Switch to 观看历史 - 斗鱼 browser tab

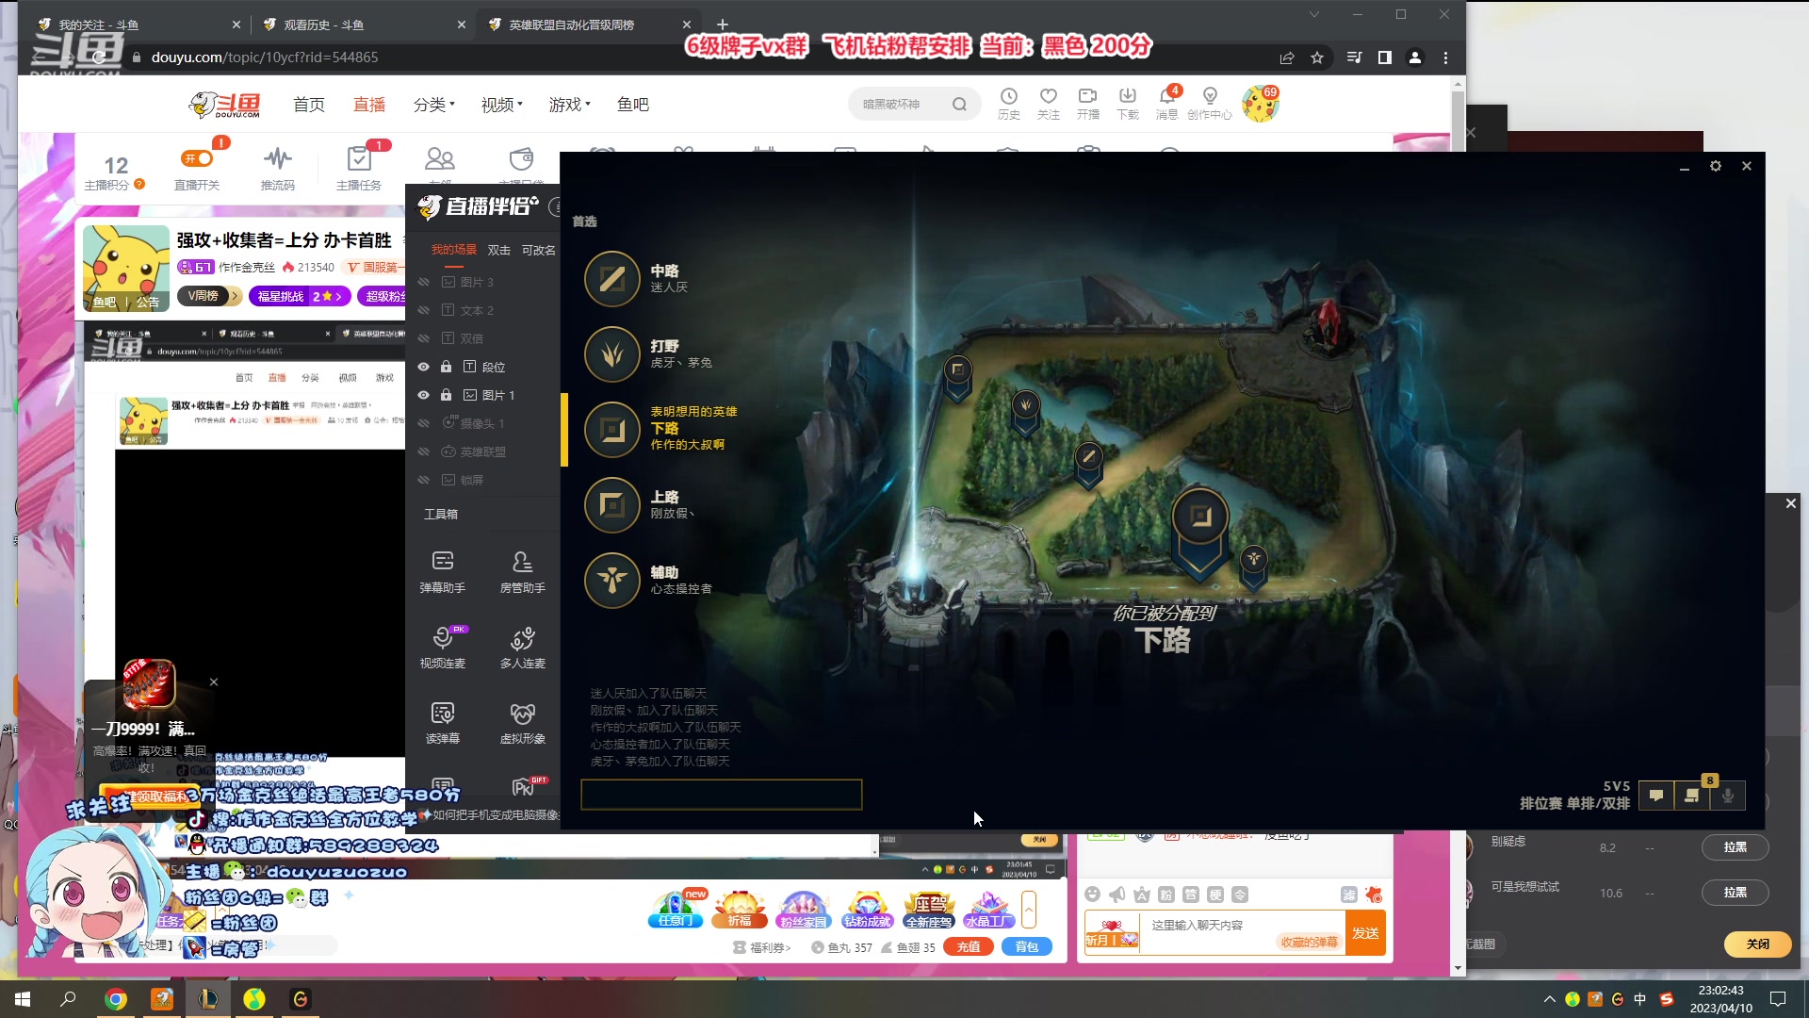click(362, 25)
